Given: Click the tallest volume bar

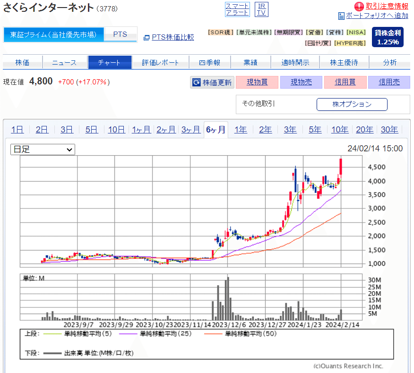Looking at the screenshot, I should pyautogui.click(x=228, y=298).
